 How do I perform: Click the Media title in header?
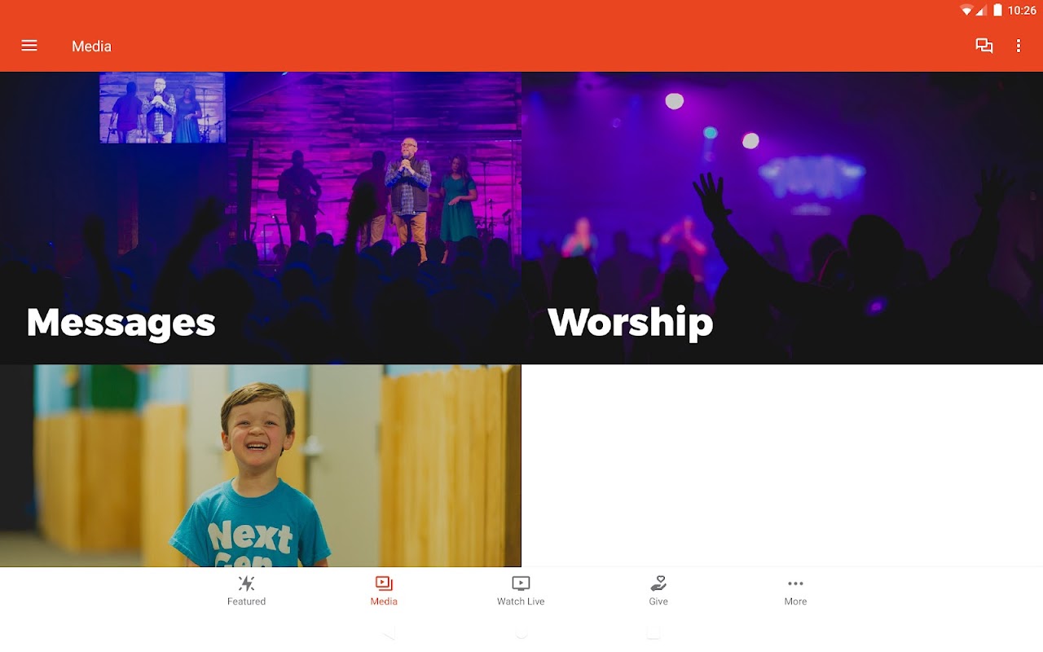click(x=91, y=46)
